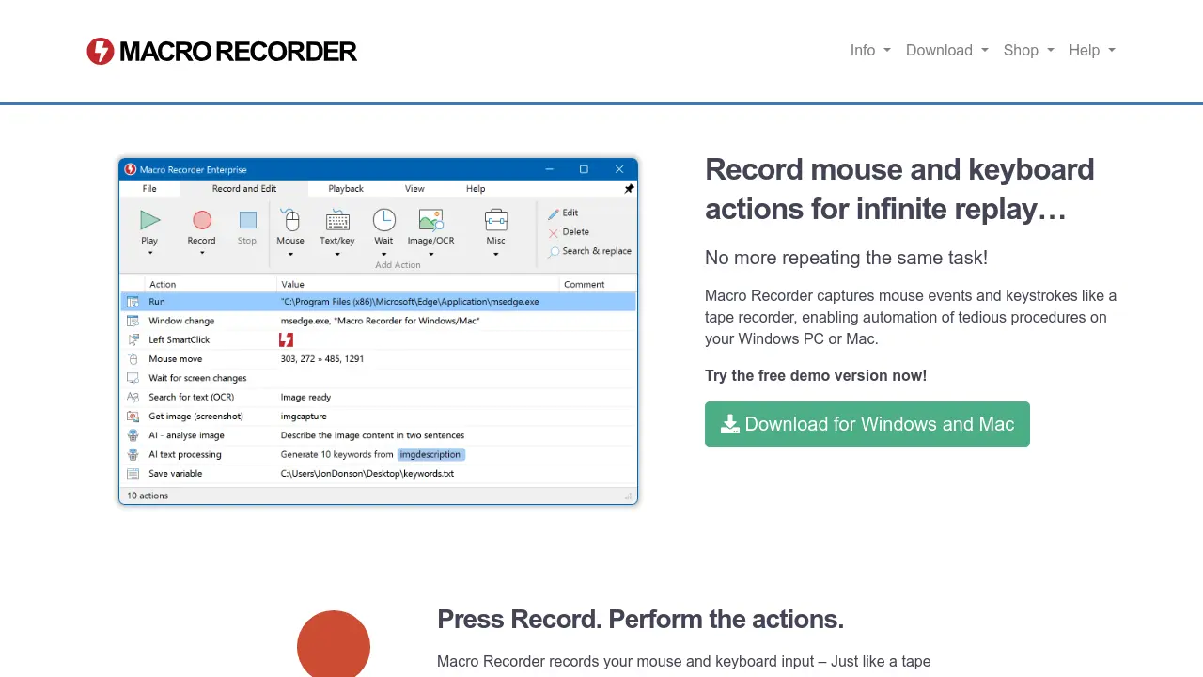Image resolution: width=1203 pixels, height=677 pixels.
Task: Click the Play button icon
Action: click(149, 220)
